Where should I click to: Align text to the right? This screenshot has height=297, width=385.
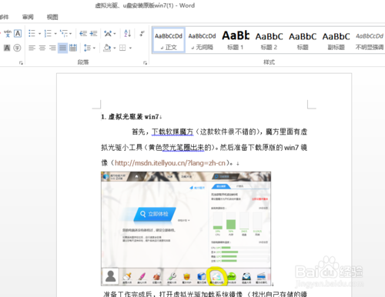(x=52, y=48)
